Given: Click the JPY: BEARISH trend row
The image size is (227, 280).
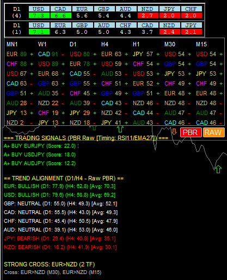Looking at the screenshot, I should tap(60, 239).
